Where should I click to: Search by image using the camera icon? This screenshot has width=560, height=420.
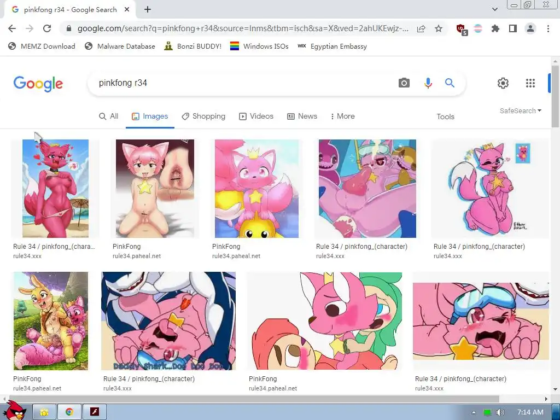404,83
